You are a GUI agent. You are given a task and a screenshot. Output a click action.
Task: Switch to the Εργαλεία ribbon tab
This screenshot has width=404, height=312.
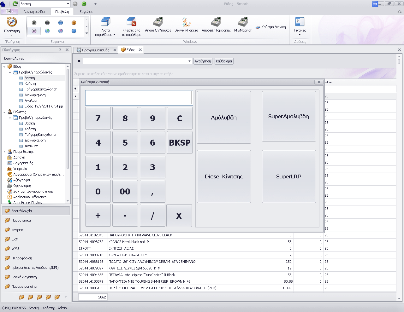click(x=86, y=12)
